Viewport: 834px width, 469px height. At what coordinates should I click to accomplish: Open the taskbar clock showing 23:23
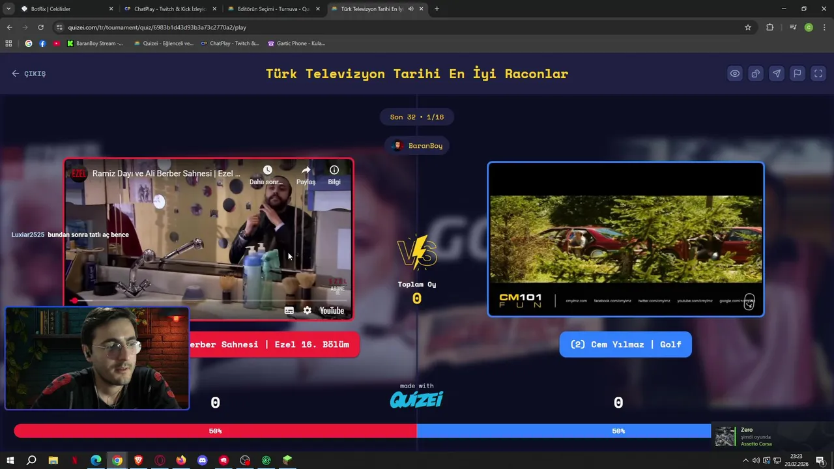pyautogui.click(x=796, y=460)
